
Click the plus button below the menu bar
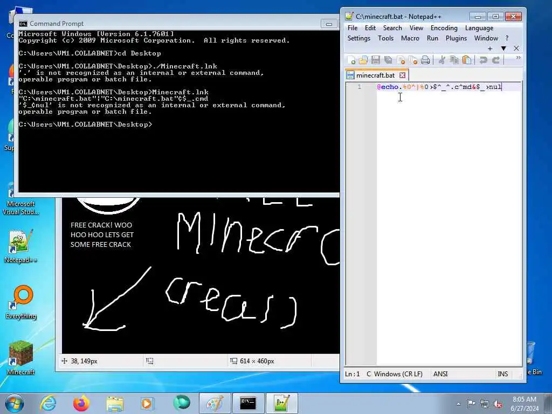click(490, 49)
